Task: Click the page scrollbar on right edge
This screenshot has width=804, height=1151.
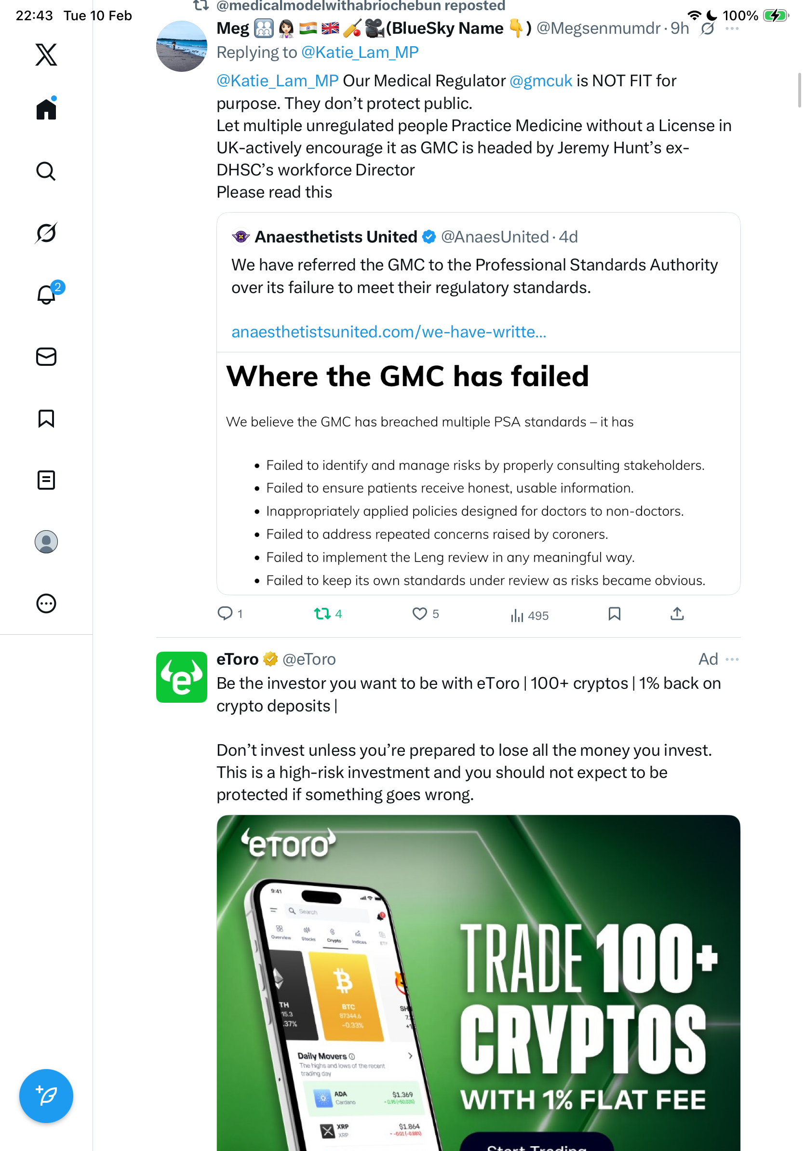Action: coord(800,90)
